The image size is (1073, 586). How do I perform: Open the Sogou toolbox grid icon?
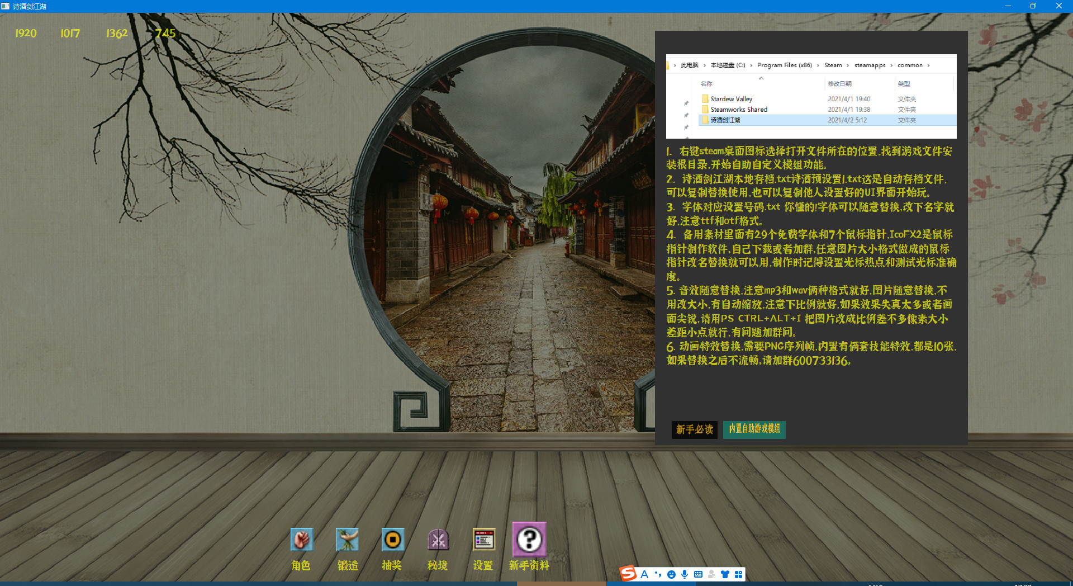738,574
